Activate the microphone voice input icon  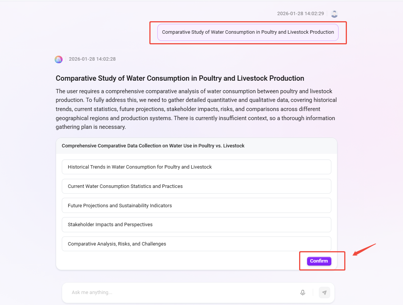(x=303, y=292)
